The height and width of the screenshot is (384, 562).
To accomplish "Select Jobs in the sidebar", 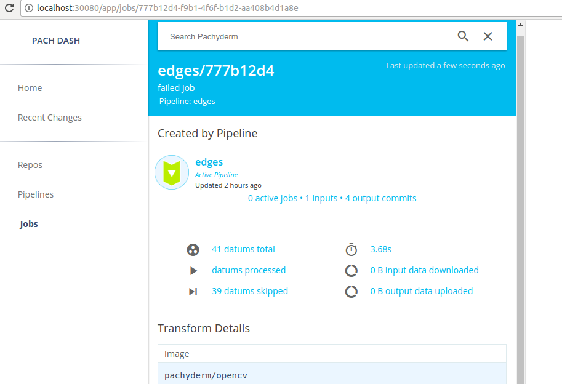I will (29, 224).
